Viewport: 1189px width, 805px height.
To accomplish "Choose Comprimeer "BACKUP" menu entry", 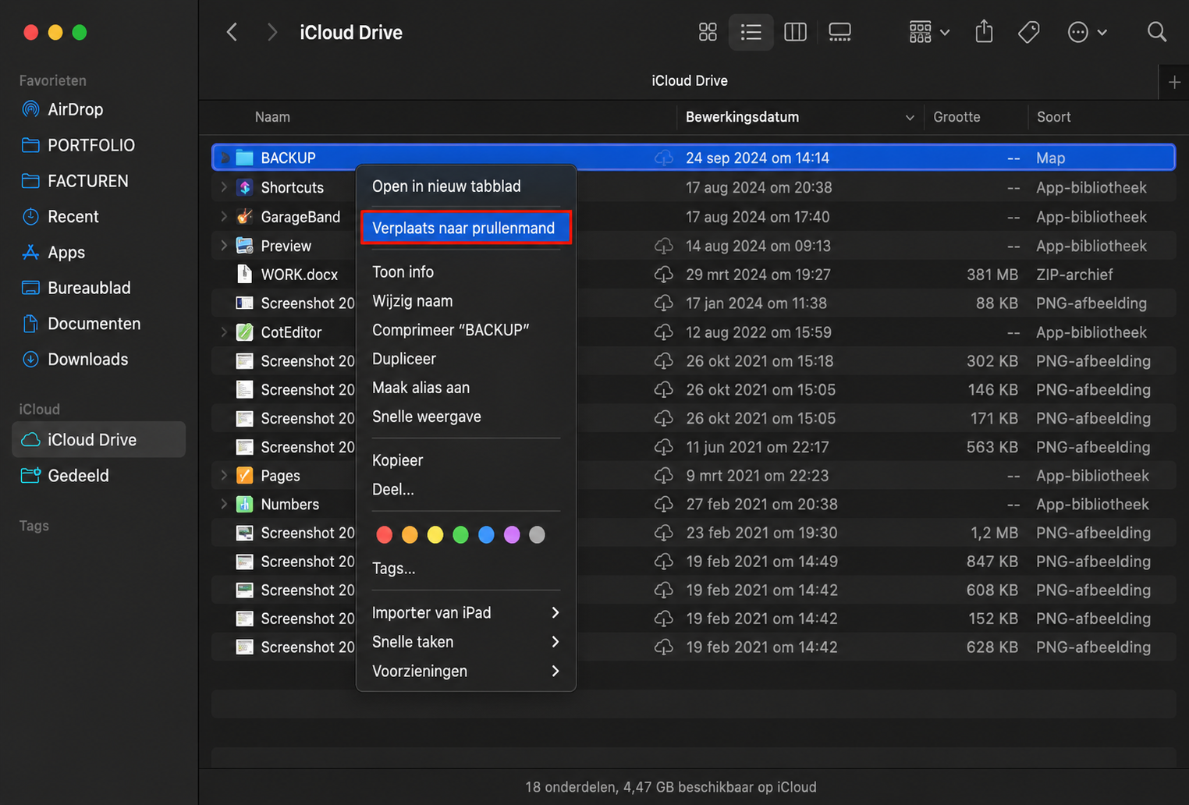I will click(x=466, y=330).
